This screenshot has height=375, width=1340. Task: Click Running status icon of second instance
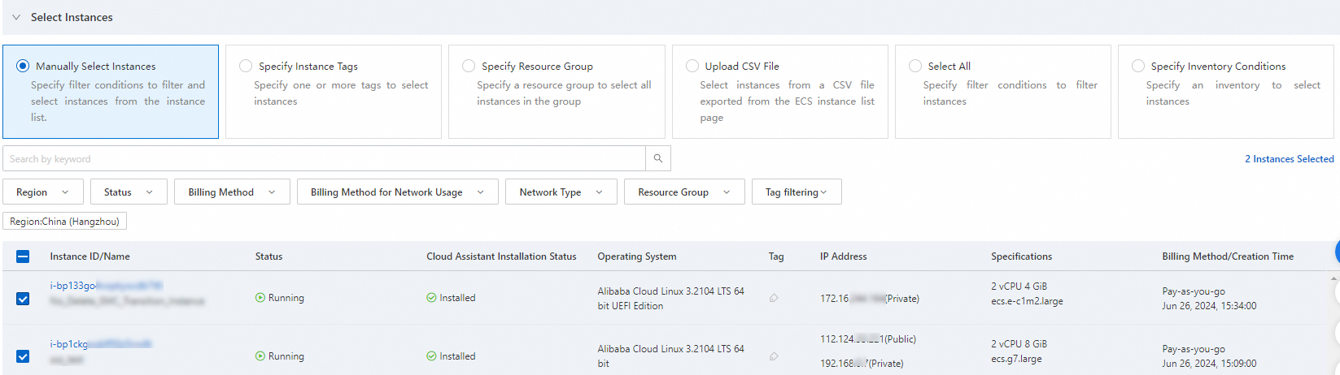point(260,356)
